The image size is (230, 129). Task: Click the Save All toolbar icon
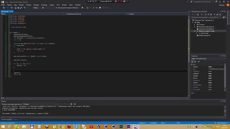(x=21, y=8)
